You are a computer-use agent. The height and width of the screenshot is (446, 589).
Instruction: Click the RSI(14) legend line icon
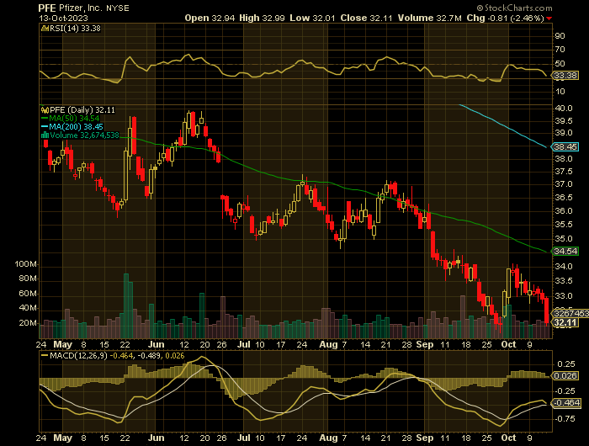pyautogui.click(x=45, y=29)
